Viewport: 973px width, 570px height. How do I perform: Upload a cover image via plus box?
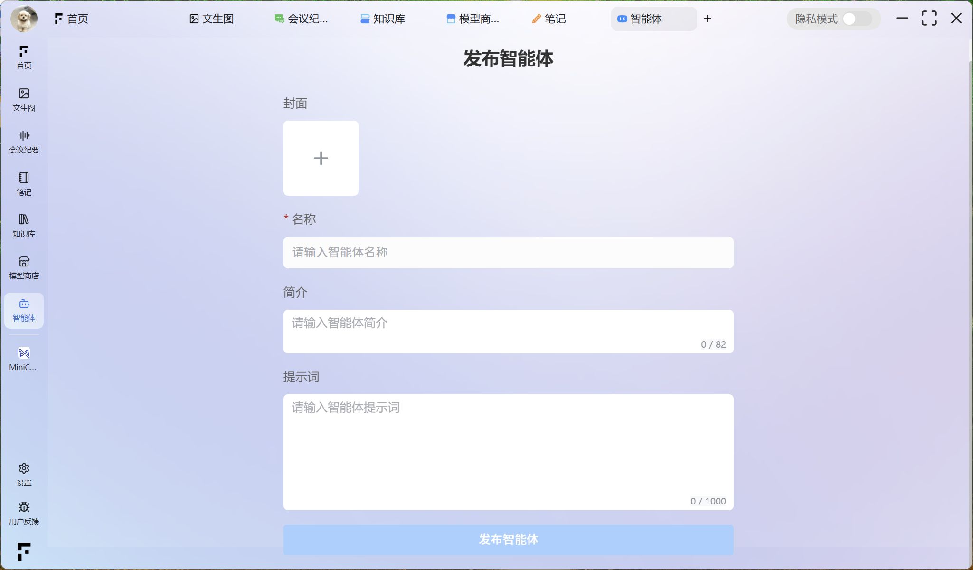[321, 158]
